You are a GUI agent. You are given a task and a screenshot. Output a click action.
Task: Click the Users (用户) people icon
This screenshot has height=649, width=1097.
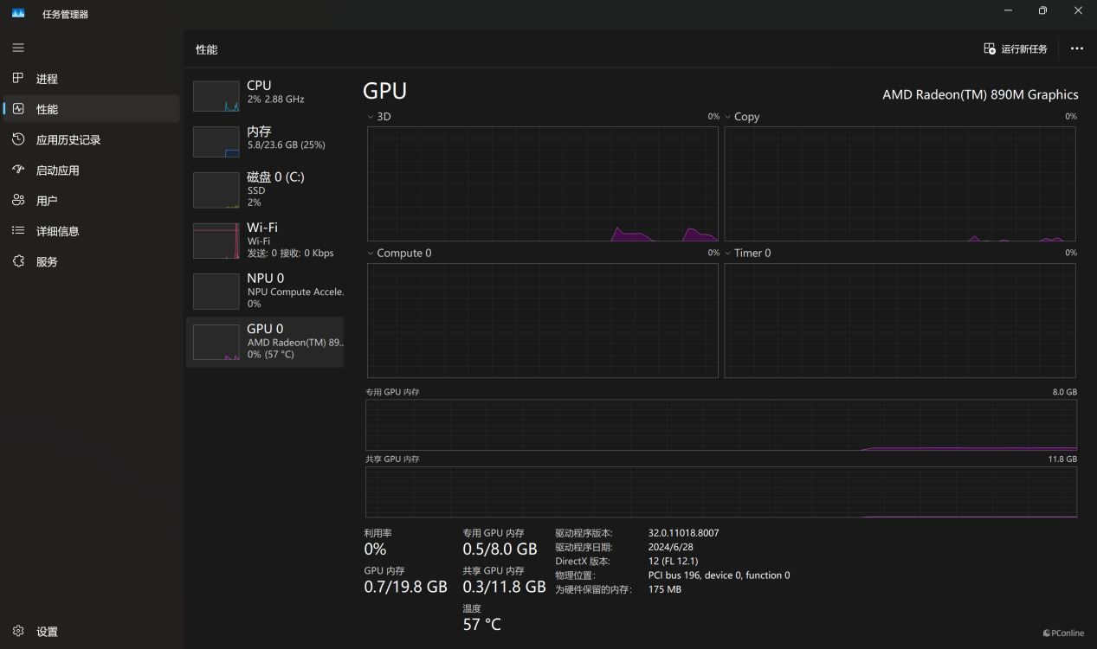pyautogui.click(x=18, y=200)
